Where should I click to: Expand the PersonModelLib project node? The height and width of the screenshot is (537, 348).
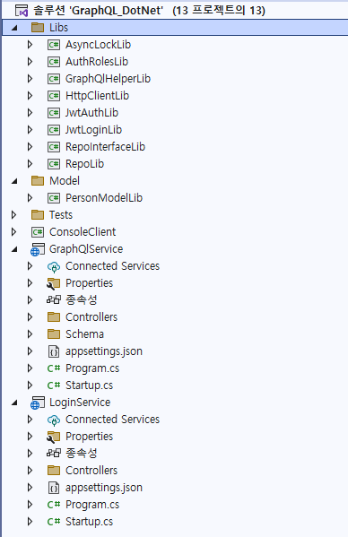[30, 198]
